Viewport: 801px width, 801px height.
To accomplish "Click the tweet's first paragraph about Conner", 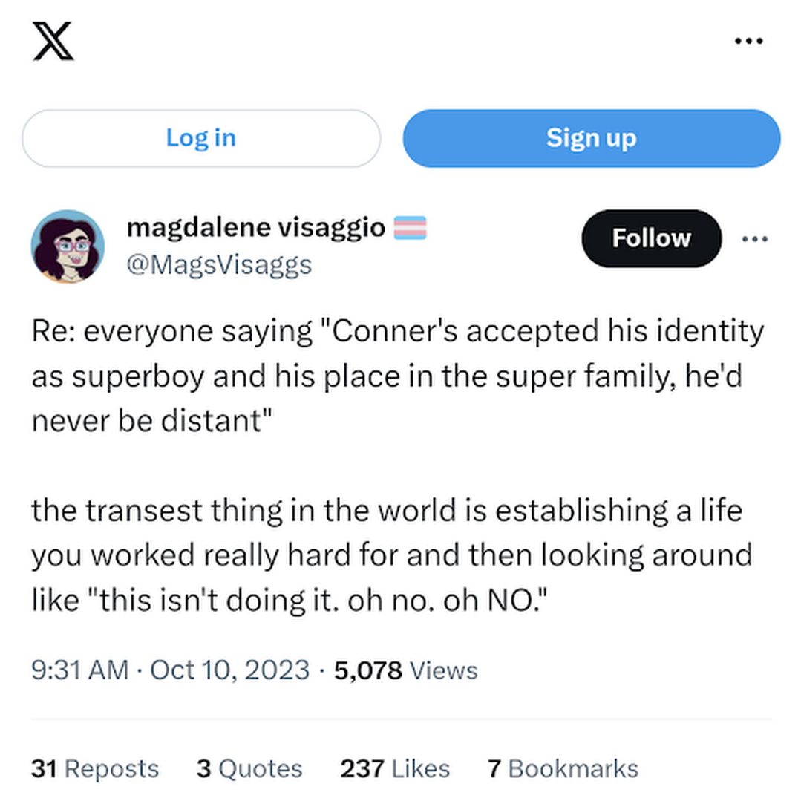I will [x=397, y=376].
